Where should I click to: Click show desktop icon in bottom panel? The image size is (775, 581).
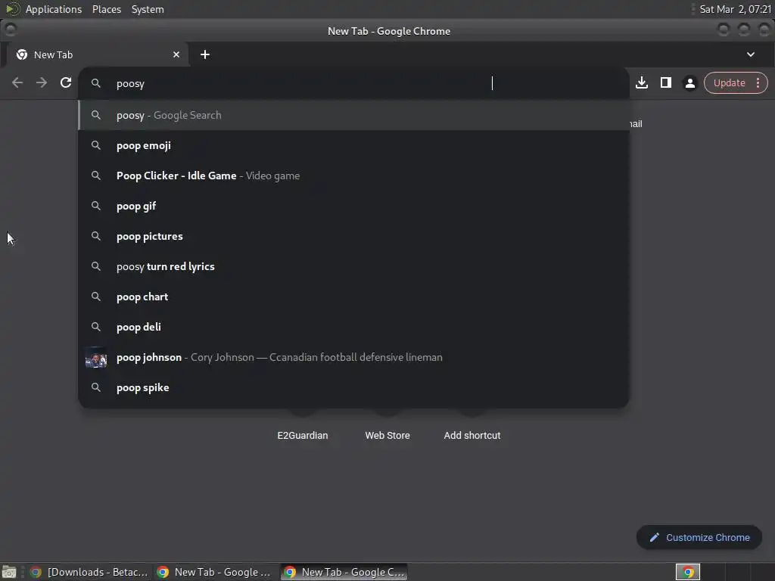click(x=9, y=572)
